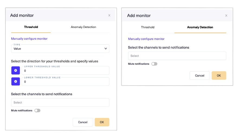Click Manually configure monitor link in the Anomaly Detection dialog
The image size is (240, 137).
(146, 39)
